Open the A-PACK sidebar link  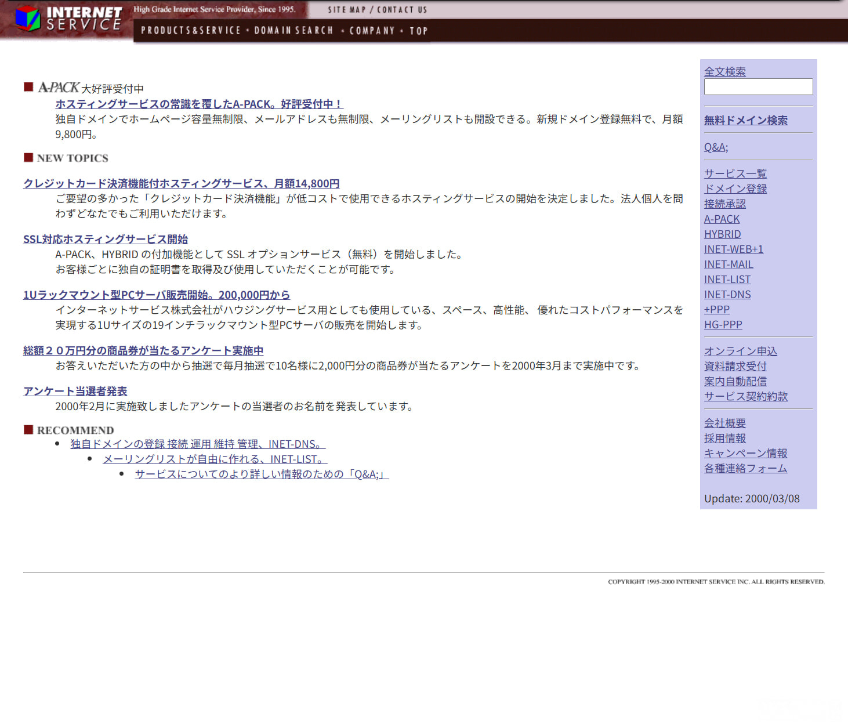coord(722,219)
